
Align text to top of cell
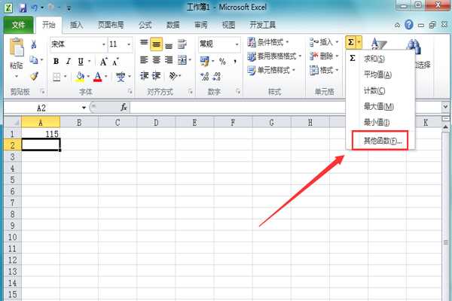[144, 44]
